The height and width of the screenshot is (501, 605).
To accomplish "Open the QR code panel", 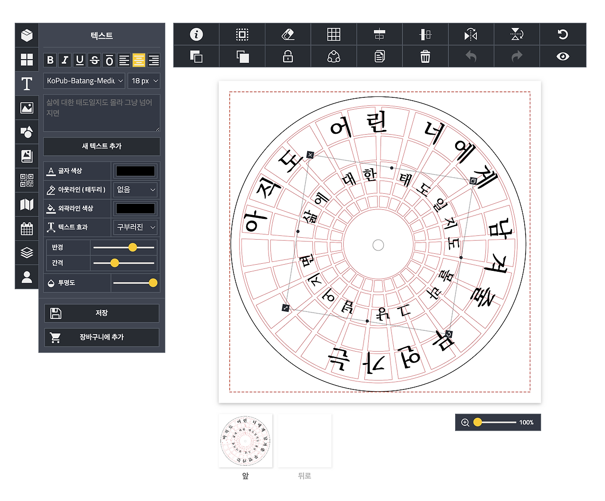I will pyautogui.click(x=27, y=181).
